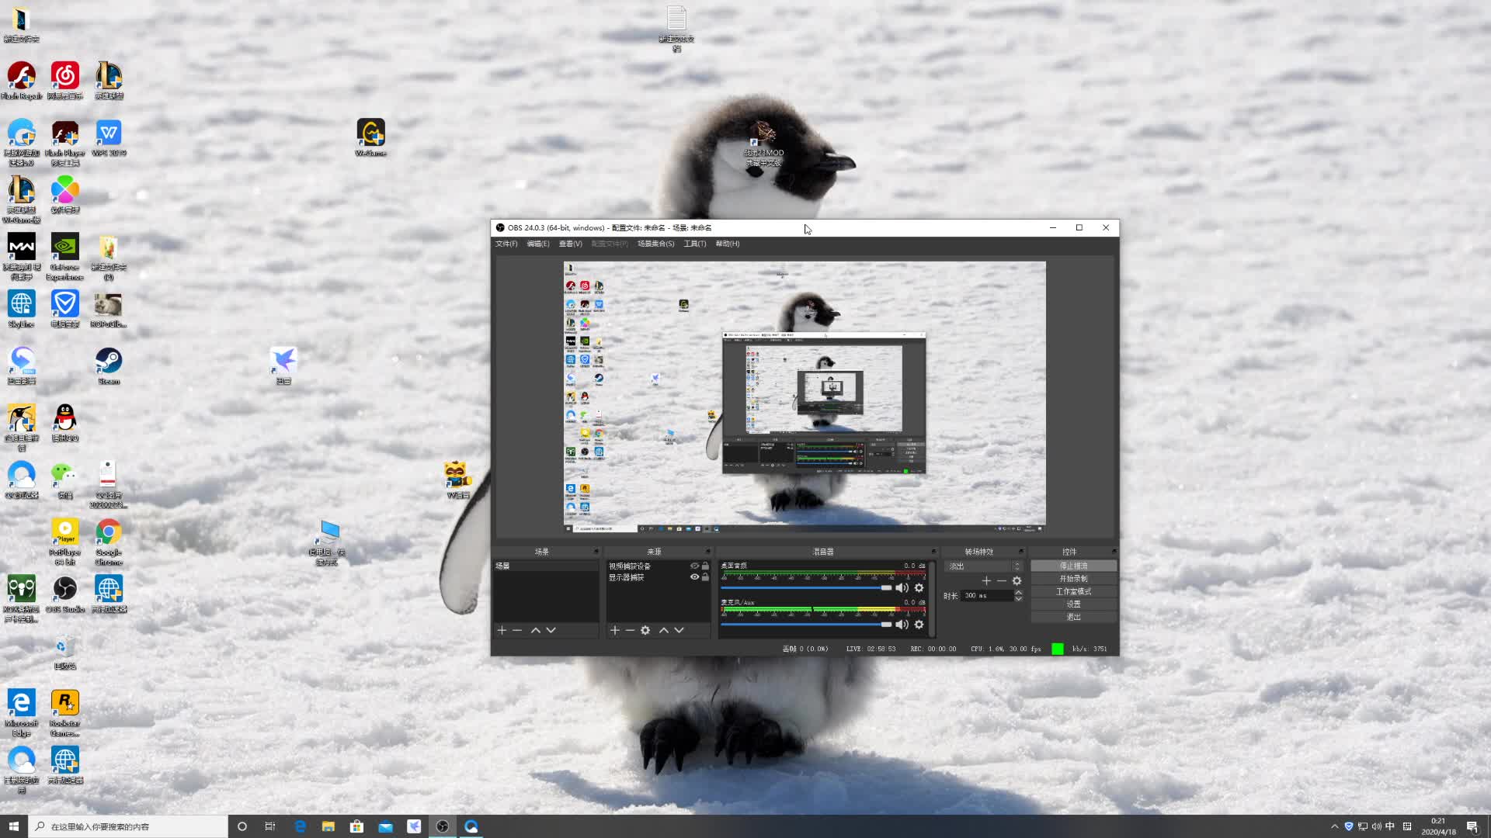Open mic/Aux audio settings gear
1491x838 pixels.
919,625
